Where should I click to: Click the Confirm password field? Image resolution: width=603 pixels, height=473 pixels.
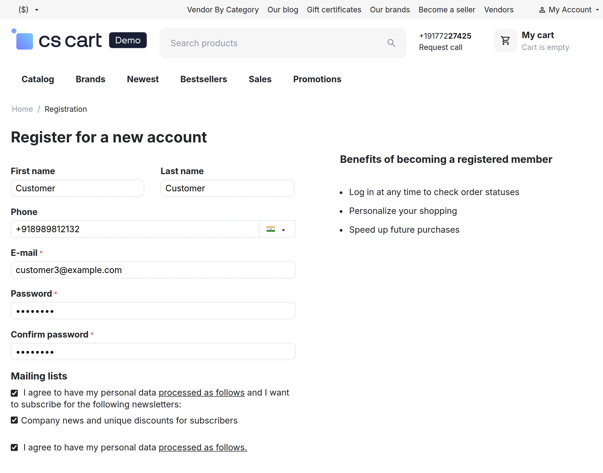(x=153, y=352)
